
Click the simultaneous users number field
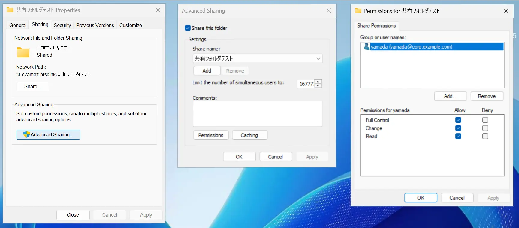[306, 84]
